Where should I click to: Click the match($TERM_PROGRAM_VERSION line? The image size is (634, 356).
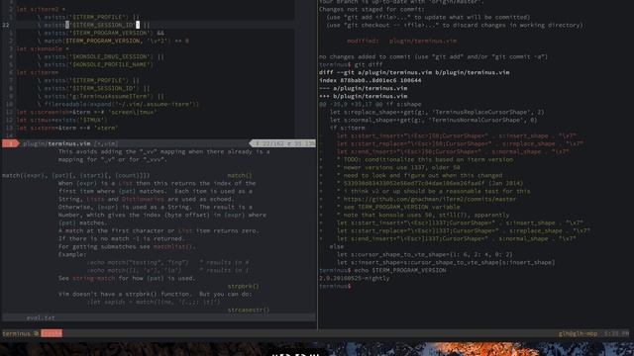coord(113,41)
